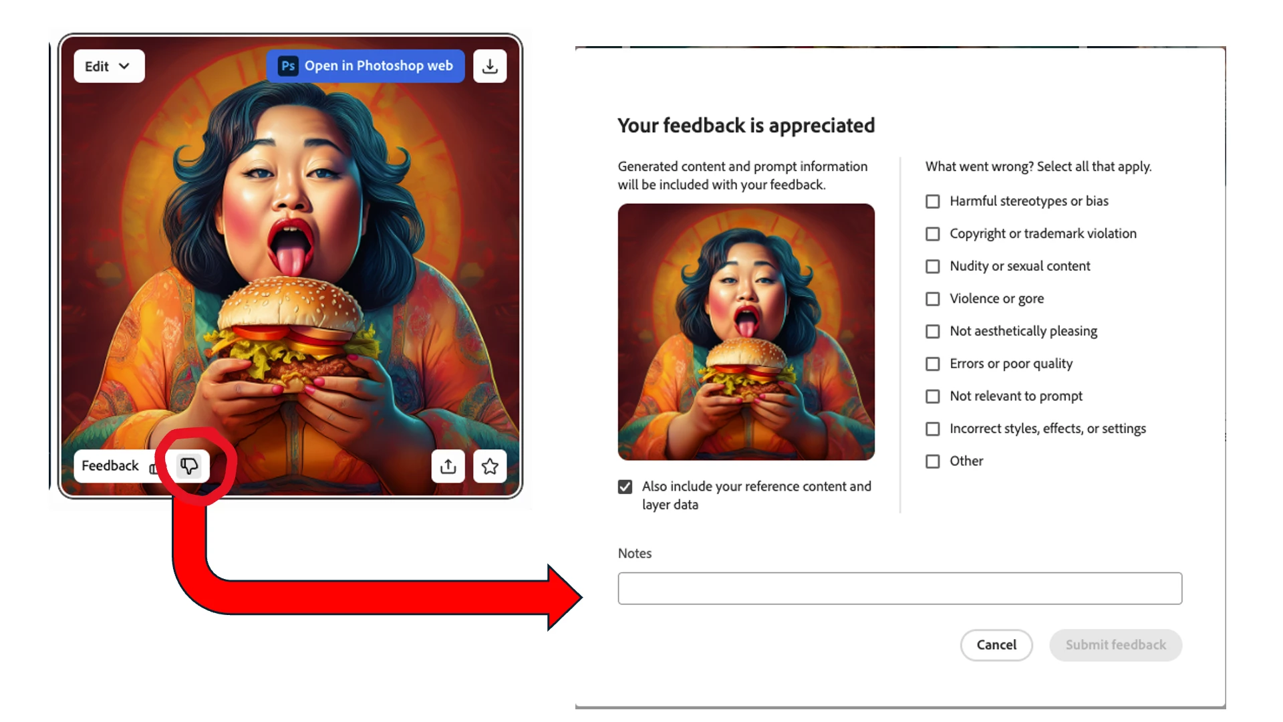Check Harmful stereotypes or bias
The width and height of the screenshot is (1283, 722).
point(932,201)
